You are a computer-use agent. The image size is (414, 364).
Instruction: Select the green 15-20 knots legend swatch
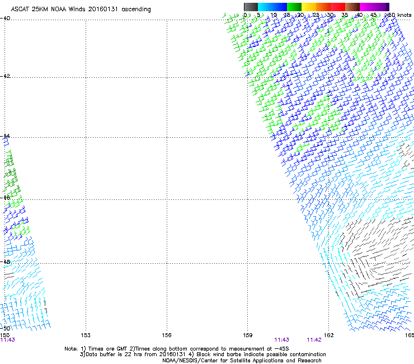[x=294, y=7]
